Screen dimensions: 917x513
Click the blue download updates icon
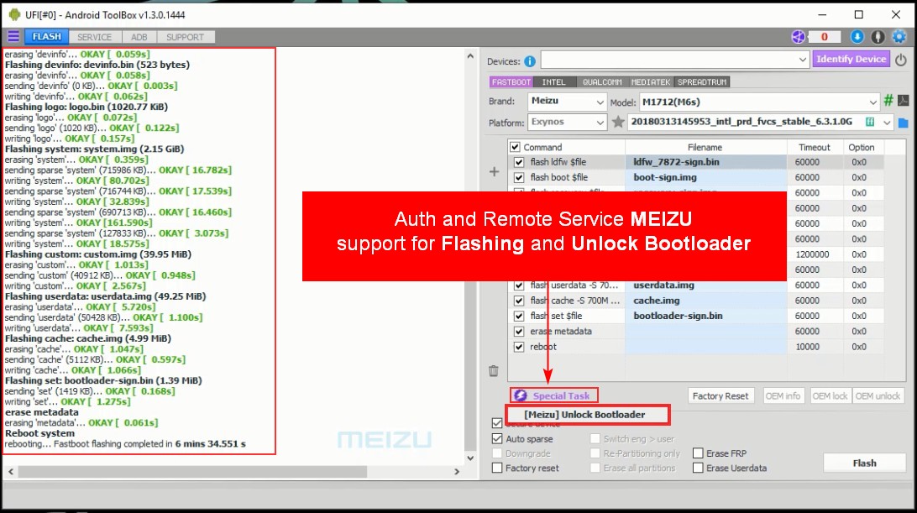coord(857,37)
